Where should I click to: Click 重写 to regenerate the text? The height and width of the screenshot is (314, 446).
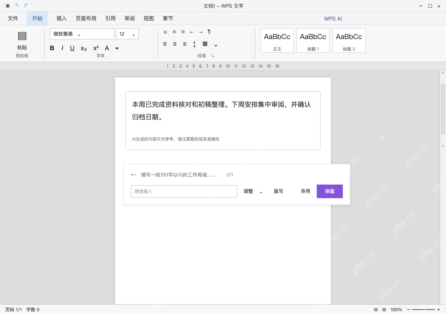[278, 191]
